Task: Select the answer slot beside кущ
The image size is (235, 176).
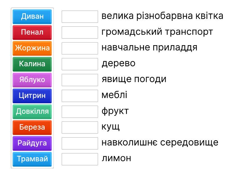Action: 80,128
